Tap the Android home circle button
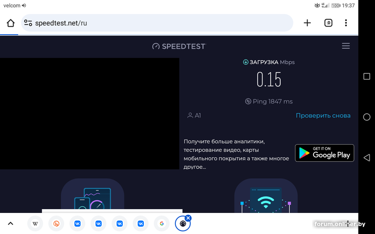Viewport: 375px width, 234px height. click(367, 117)
